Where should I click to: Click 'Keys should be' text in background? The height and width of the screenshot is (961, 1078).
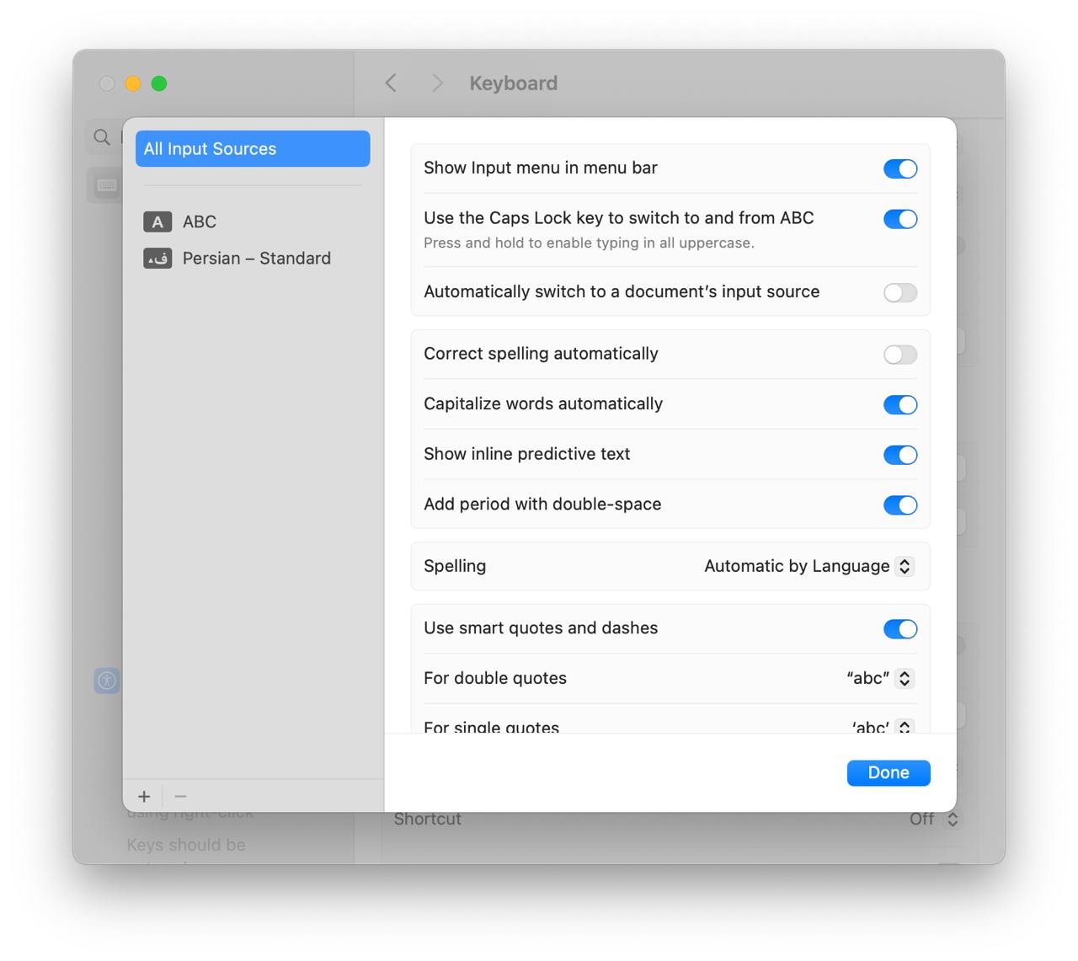coord(186,845)
